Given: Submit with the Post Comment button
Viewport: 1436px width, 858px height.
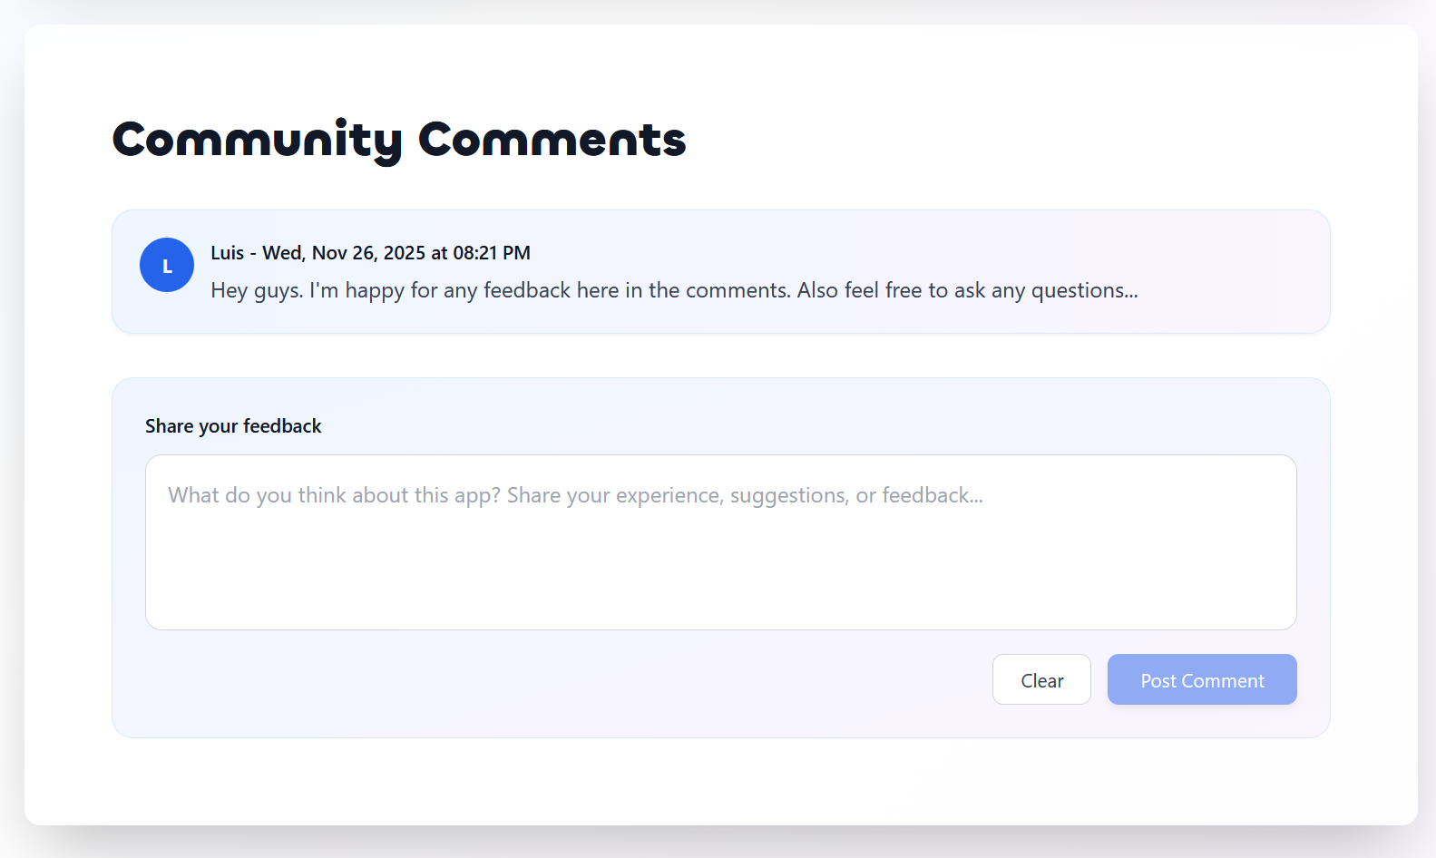Looking at the screenshot, I should (1201, 679).
